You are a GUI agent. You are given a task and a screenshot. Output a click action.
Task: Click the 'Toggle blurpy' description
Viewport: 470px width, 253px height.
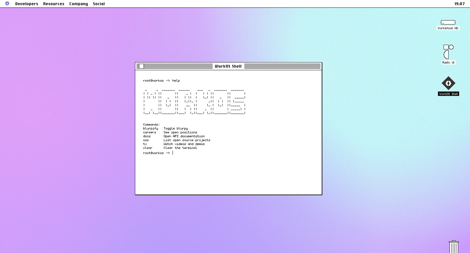coord(176,128)
